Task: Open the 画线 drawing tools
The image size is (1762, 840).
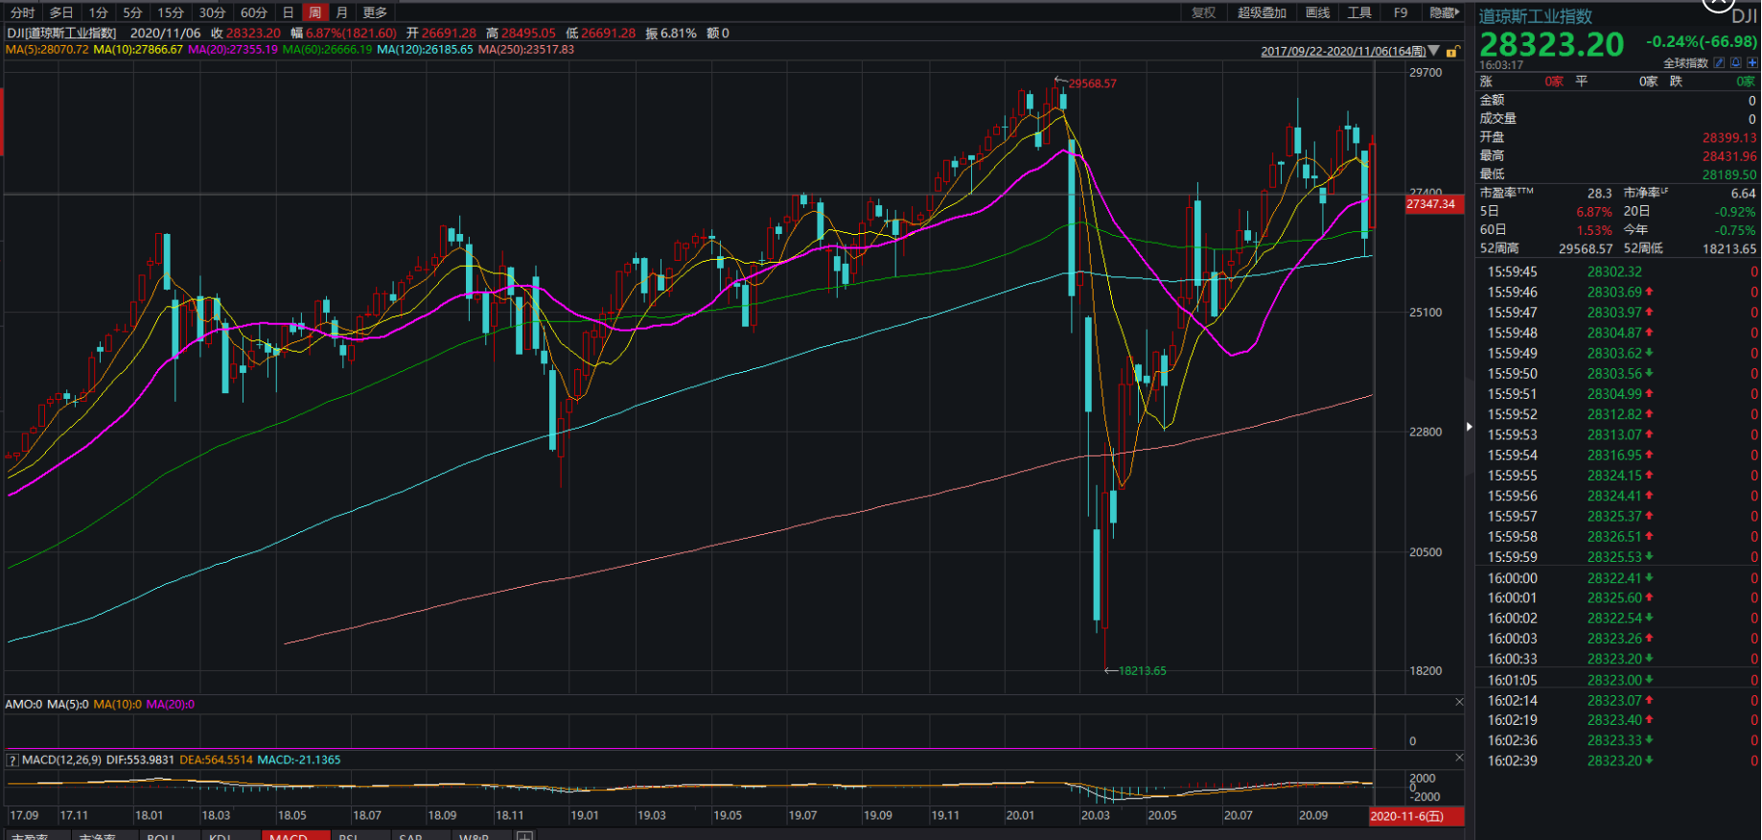Action: [x=1318, y=12]
